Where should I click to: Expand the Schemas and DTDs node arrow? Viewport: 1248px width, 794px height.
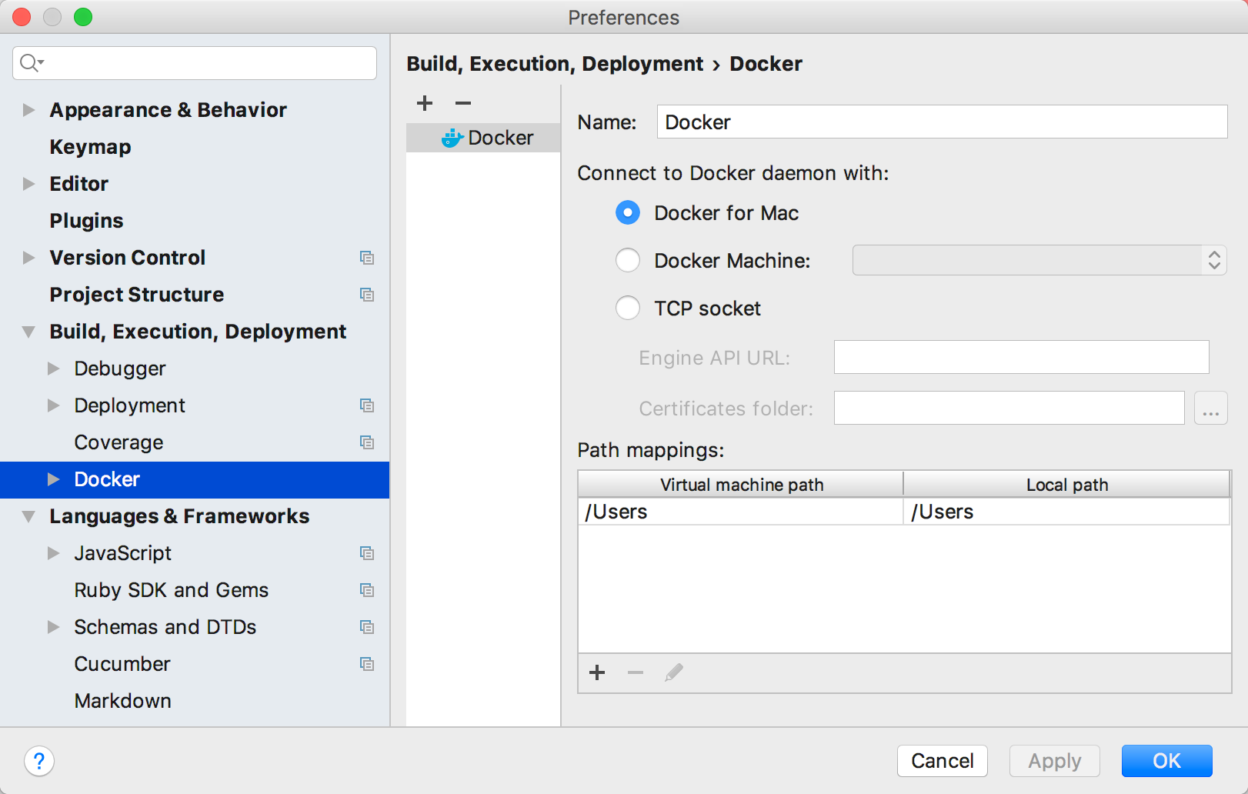pos(53,627)
